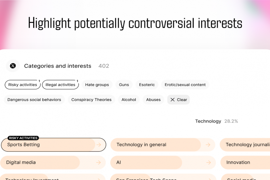This screenshot has width=270, height=180.
Task: Select the Abuses filter chip
Action: click(x=153, y=100)
